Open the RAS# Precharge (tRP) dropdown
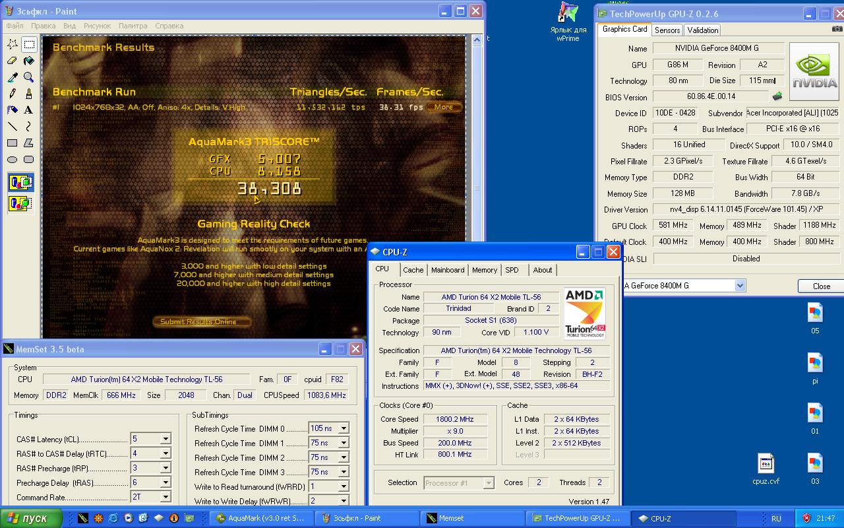The width and height of the screenshot is (844, 528). 166,468
